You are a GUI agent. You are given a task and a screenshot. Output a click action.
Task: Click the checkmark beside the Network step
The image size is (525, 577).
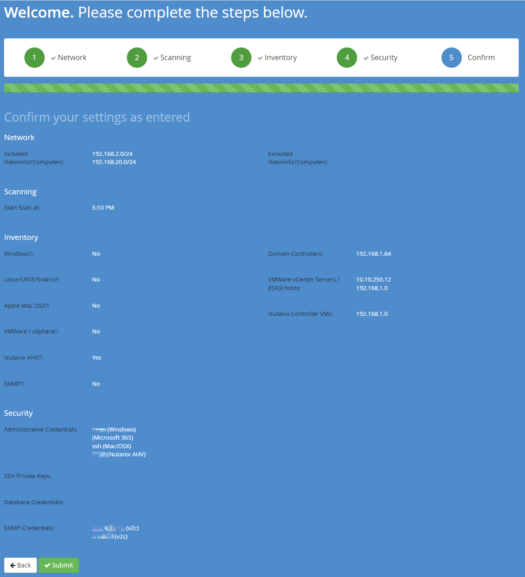(x=53, y=58)
